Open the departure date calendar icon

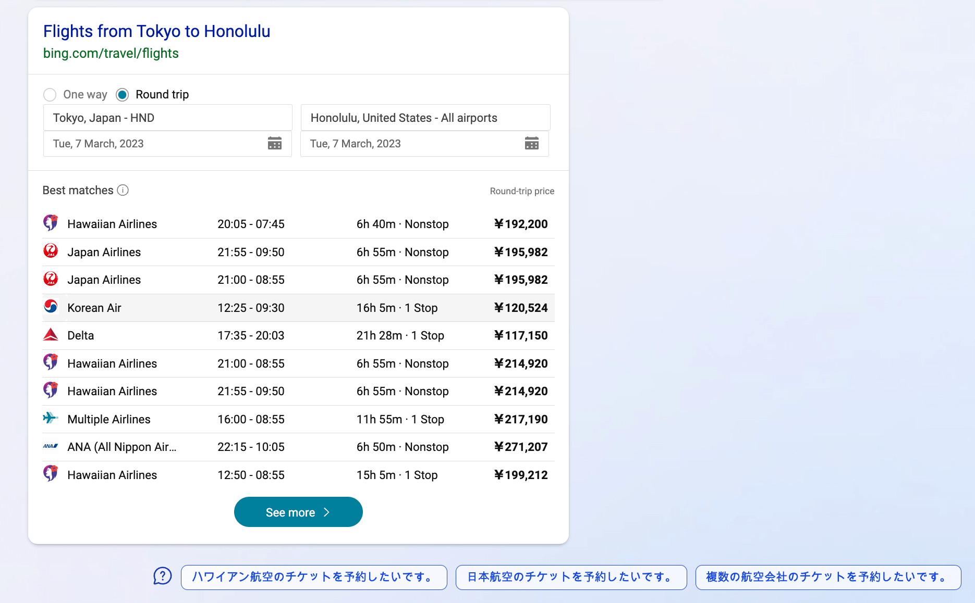point(275,143)
